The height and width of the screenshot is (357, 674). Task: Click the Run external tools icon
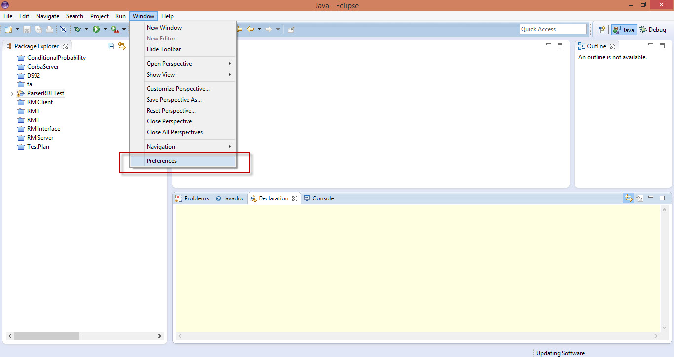(114, 29)
